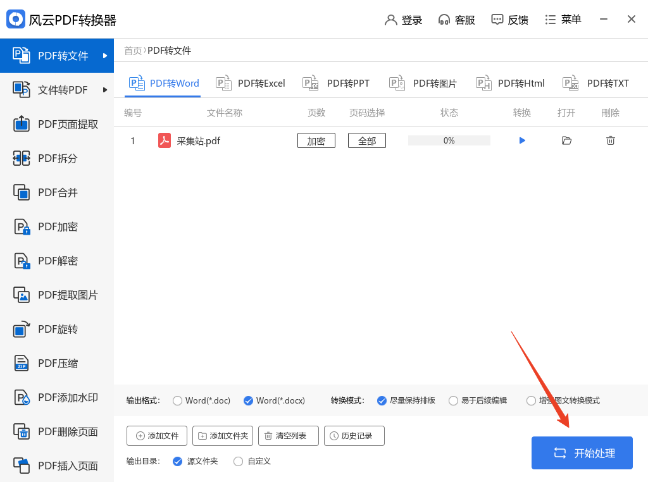Expand the 文件转PDF submenu arrow
Viewport: 648px width, 482px height.
click(x=105, y=90)
